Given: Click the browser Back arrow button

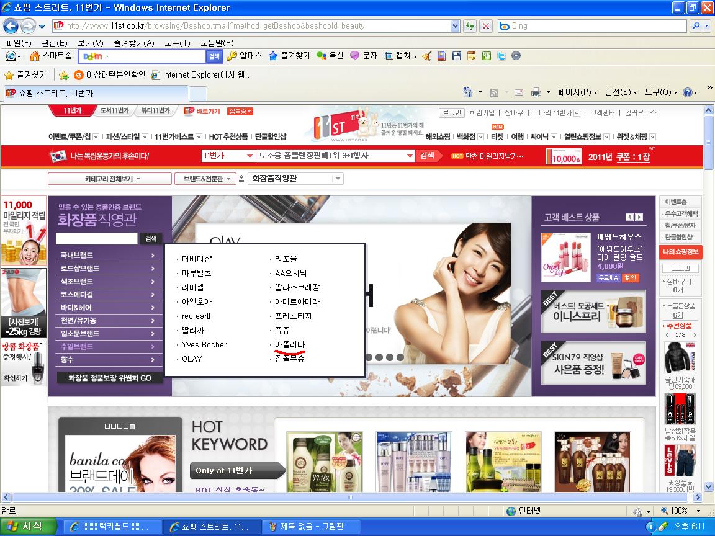Looking at the screenshot, I should coord(11,26).
